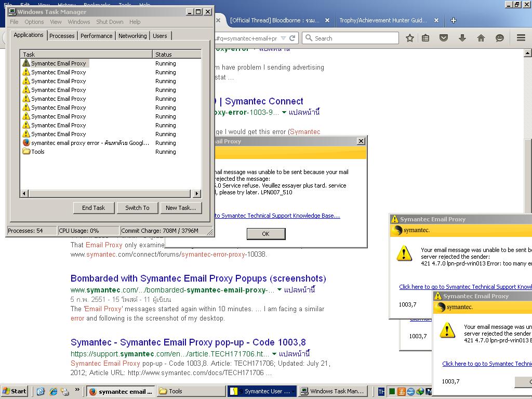Click the Switch To button
Viewport: 532px width, 399px height.
[137, 208]
